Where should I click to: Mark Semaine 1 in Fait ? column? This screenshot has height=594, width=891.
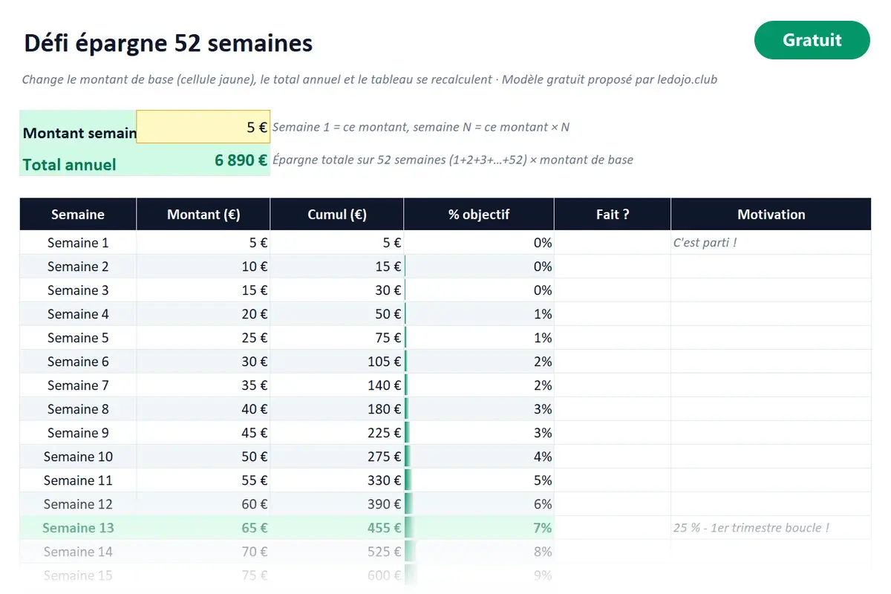[613, 243]
